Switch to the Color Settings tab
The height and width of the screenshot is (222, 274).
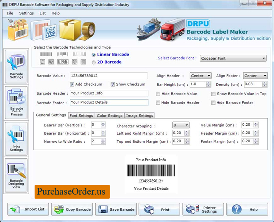pos(110,115)
